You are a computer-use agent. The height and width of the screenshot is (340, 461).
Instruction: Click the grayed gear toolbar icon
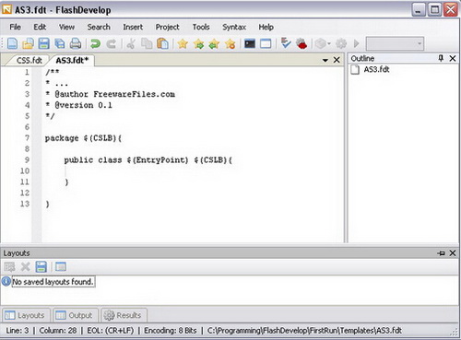click(341, 44)
